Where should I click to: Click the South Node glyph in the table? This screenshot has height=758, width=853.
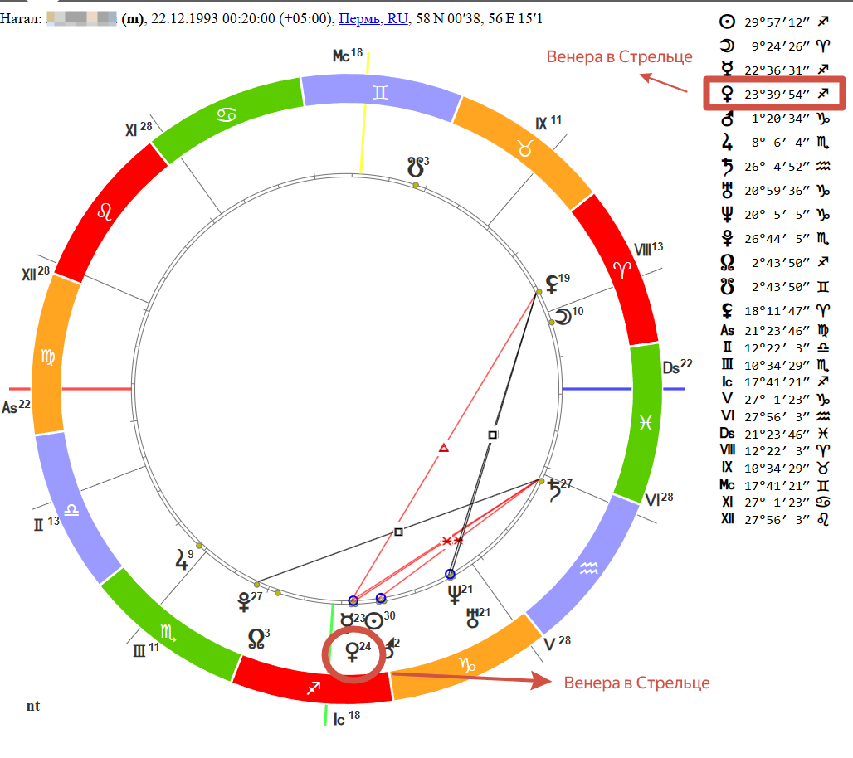[727, 287]
